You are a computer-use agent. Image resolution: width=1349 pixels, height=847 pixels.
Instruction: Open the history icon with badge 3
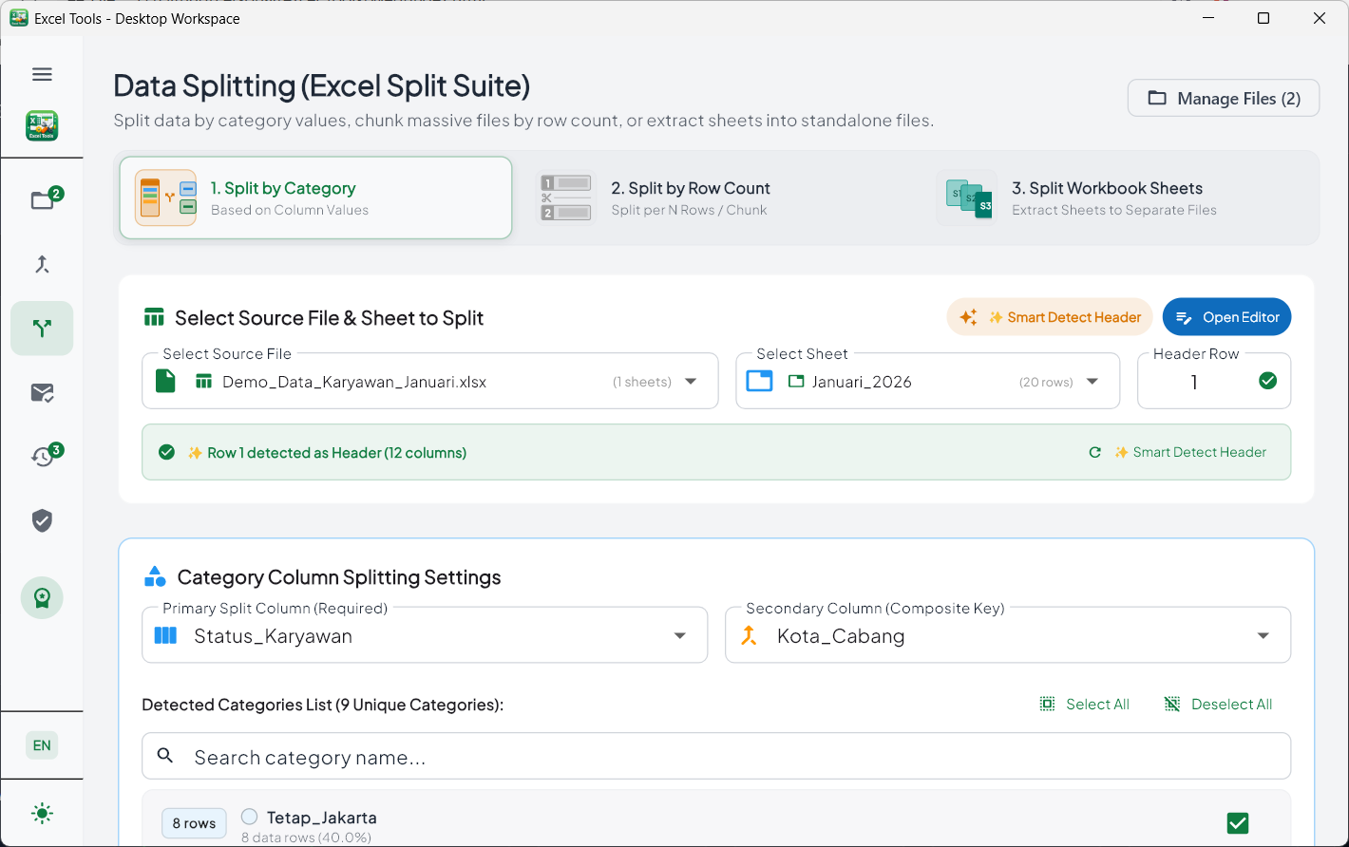tap(42, 457)
